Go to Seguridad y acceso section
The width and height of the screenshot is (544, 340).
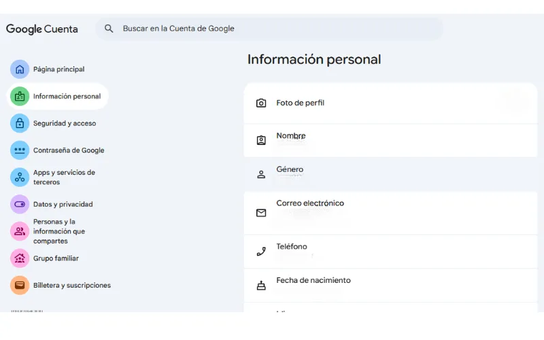[x=65, y=124]
